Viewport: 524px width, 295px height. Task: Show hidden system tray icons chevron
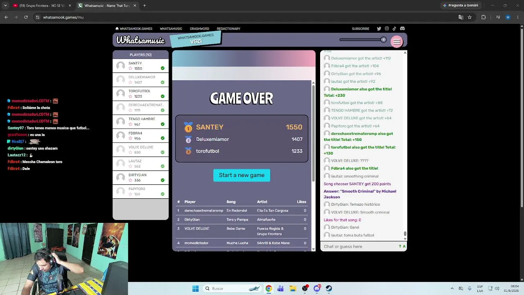(x=452, y=288)
